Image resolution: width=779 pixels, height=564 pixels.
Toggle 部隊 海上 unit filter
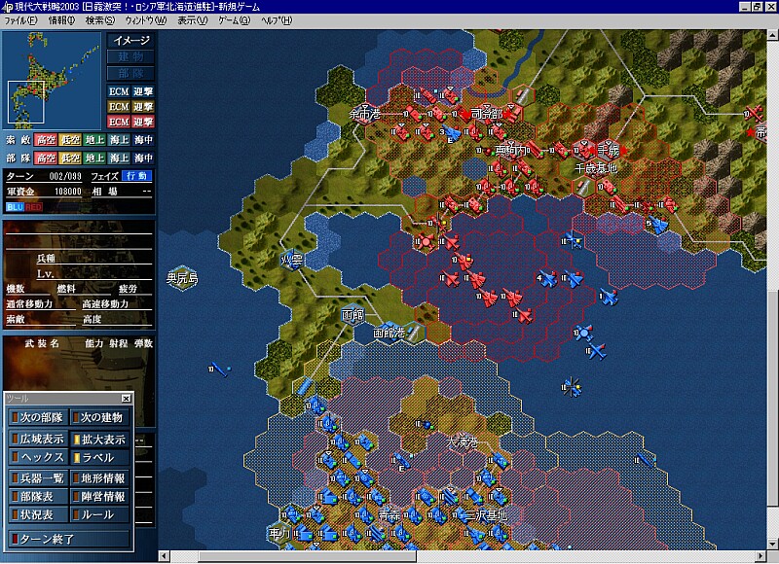point(119,158)
